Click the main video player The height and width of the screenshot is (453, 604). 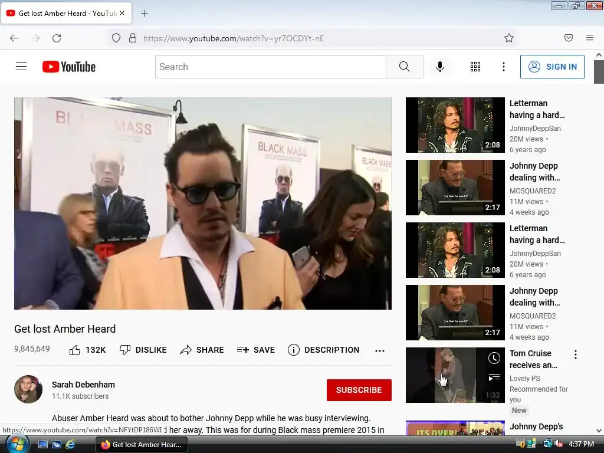[203, 203]
